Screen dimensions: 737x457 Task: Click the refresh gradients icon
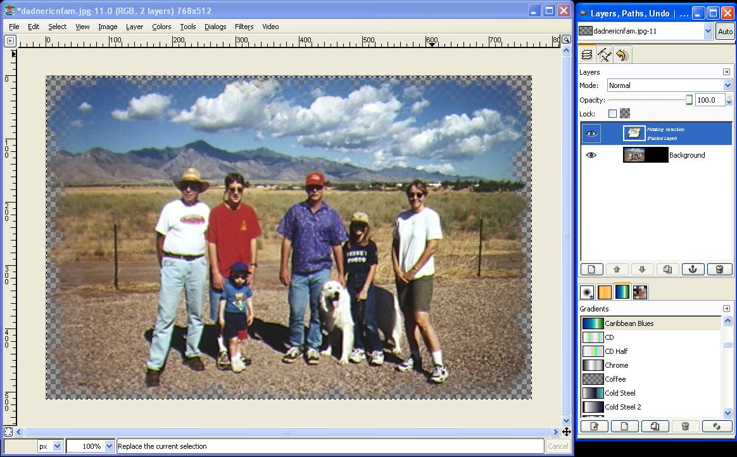(717, 427)
